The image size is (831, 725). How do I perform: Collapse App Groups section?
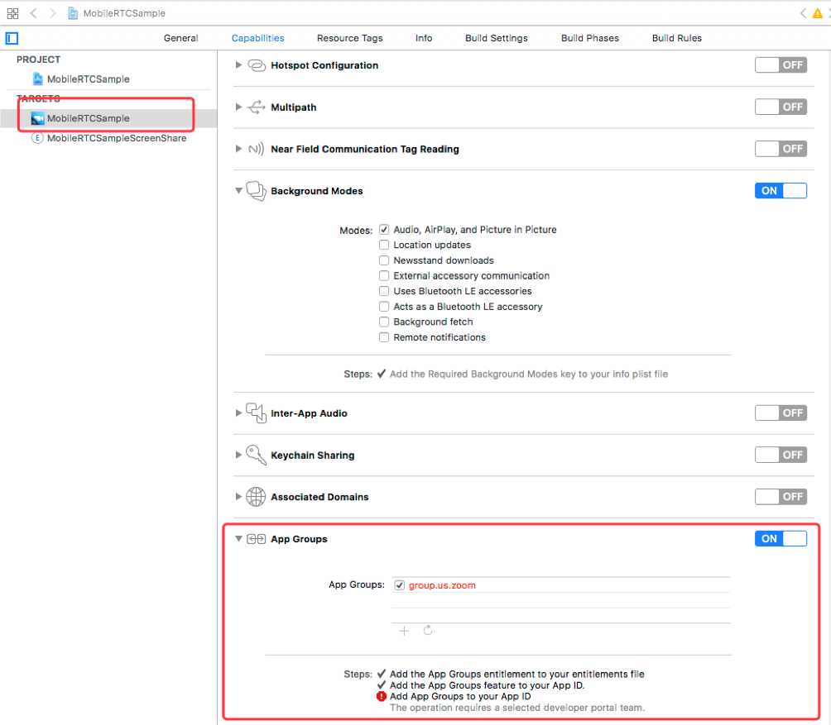click(x=238, y=539)
